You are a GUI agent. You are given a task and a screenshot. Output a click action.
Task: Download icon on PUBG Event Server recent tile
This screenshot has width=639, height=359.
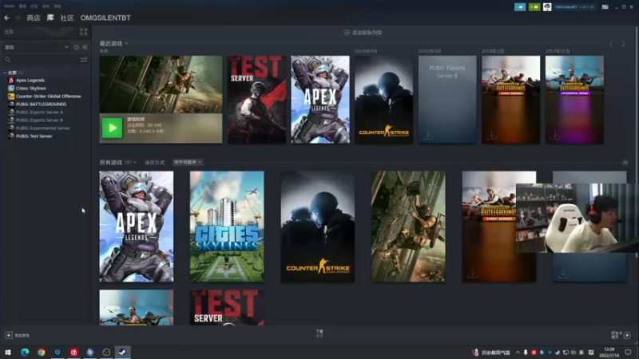(x=491, y=134)
